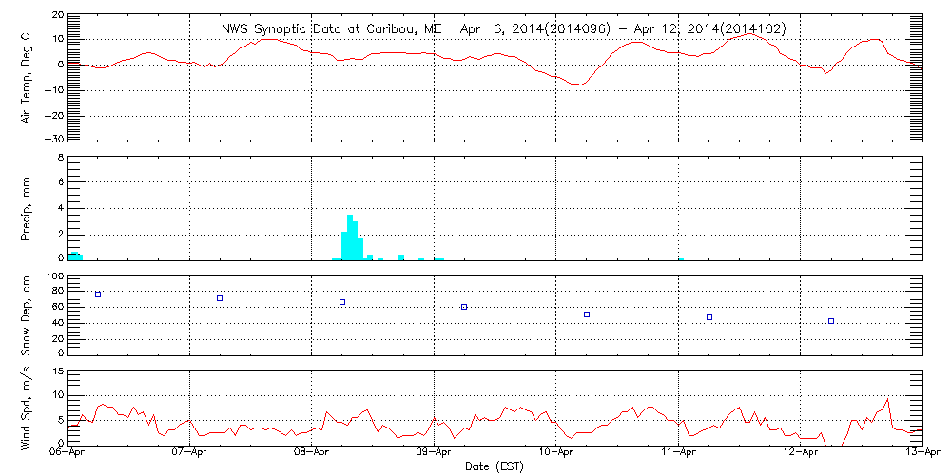This screenshot has width=951, height=475.
Task: Click the 08-Apr snow depth square marker
Action: 342,302
